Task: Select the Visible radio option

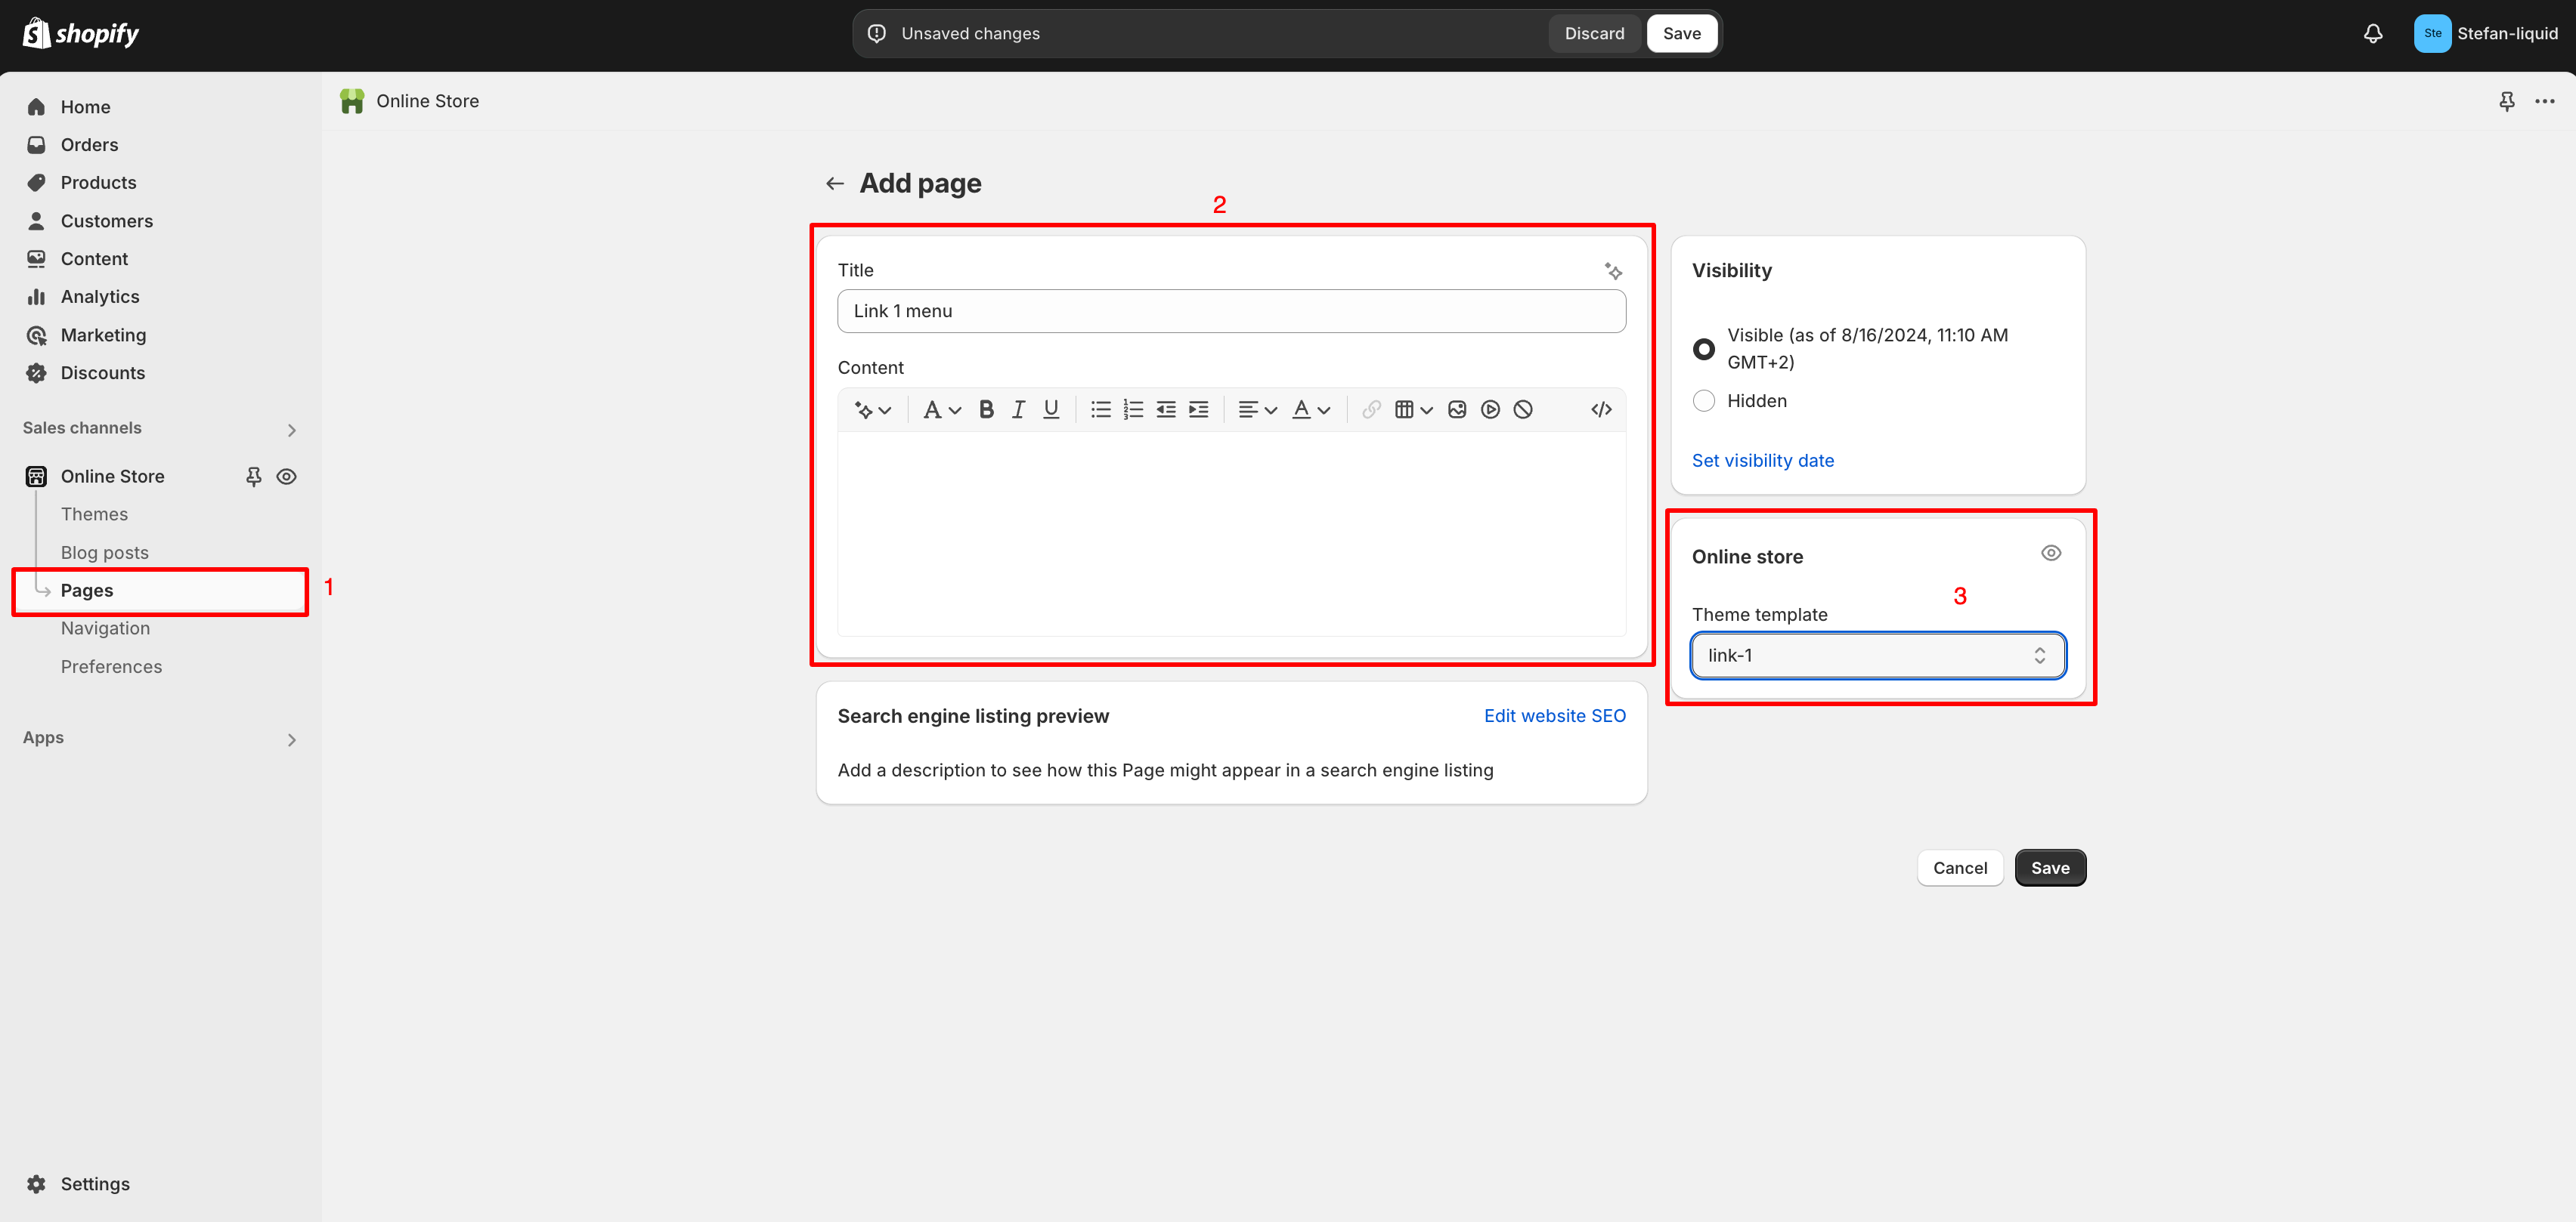Action: click(1704, 349)
